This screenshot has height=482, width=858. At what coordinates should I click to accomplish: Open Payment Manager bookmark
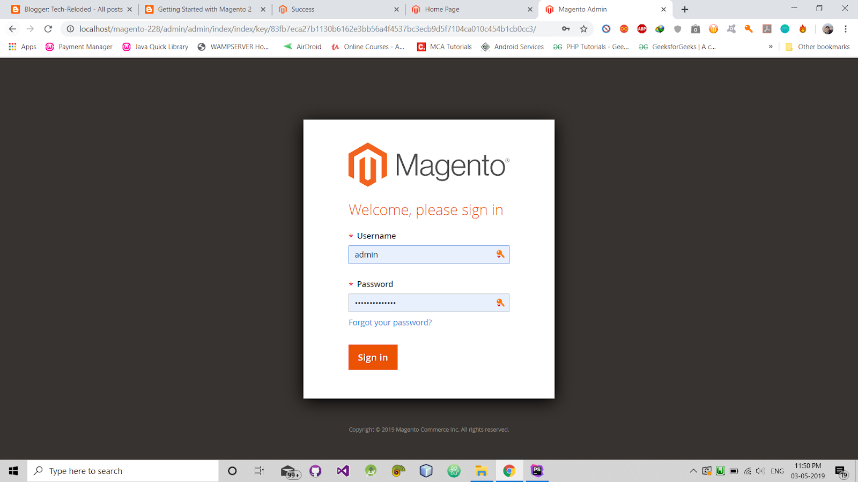pos(79,47)
